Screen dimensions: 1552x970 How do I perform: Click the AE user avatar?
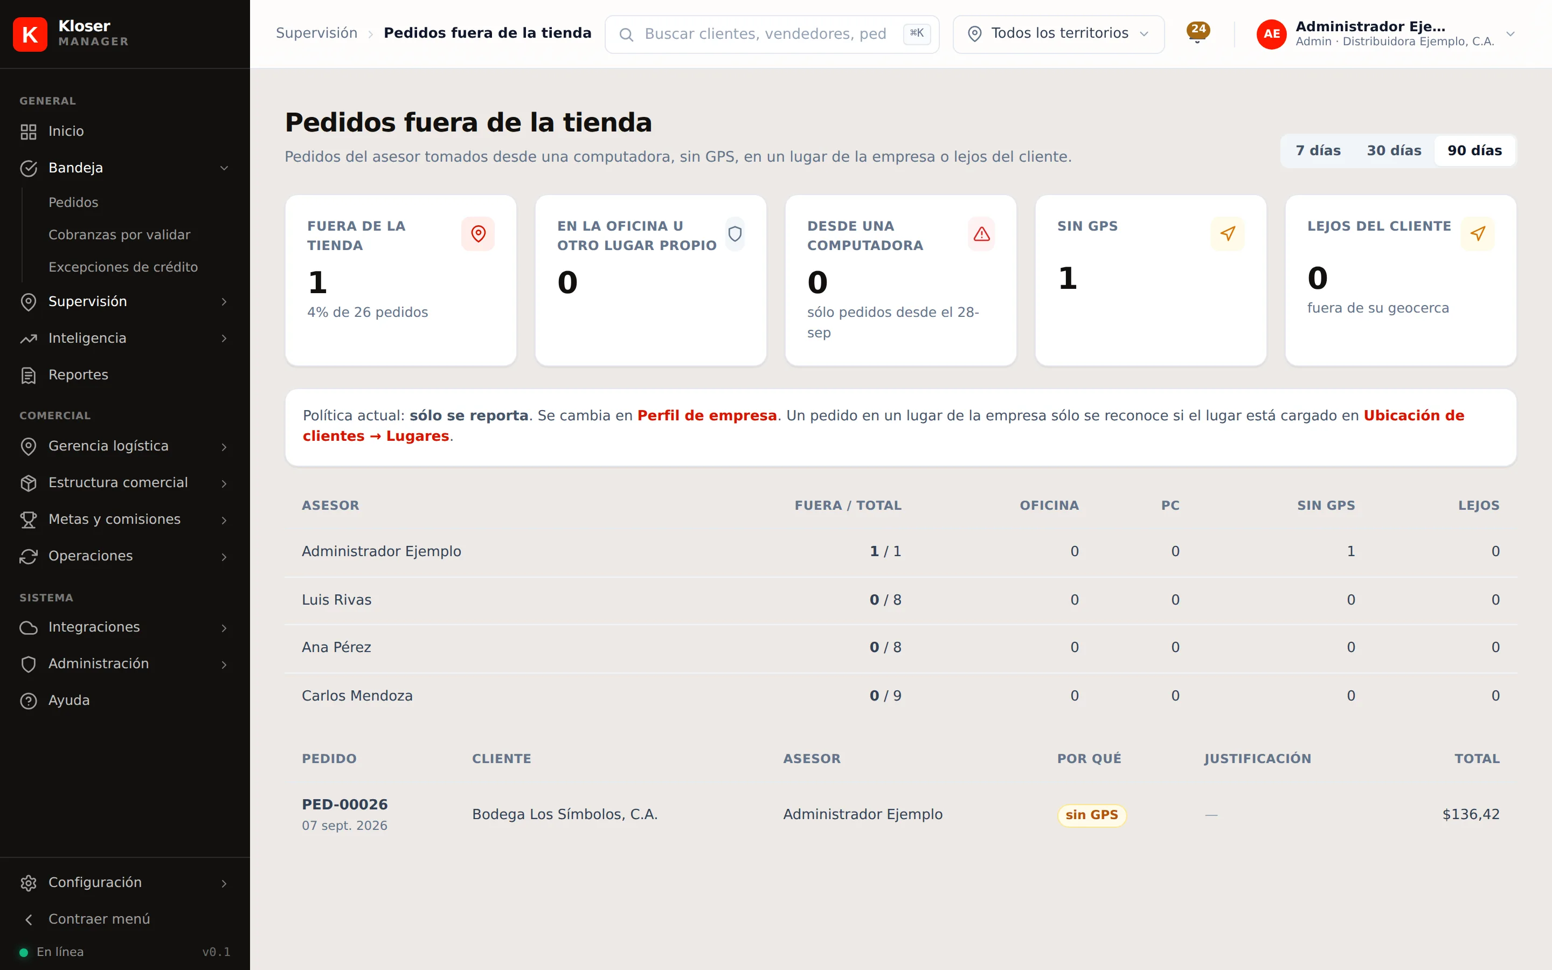click(x=1272, y=34)
